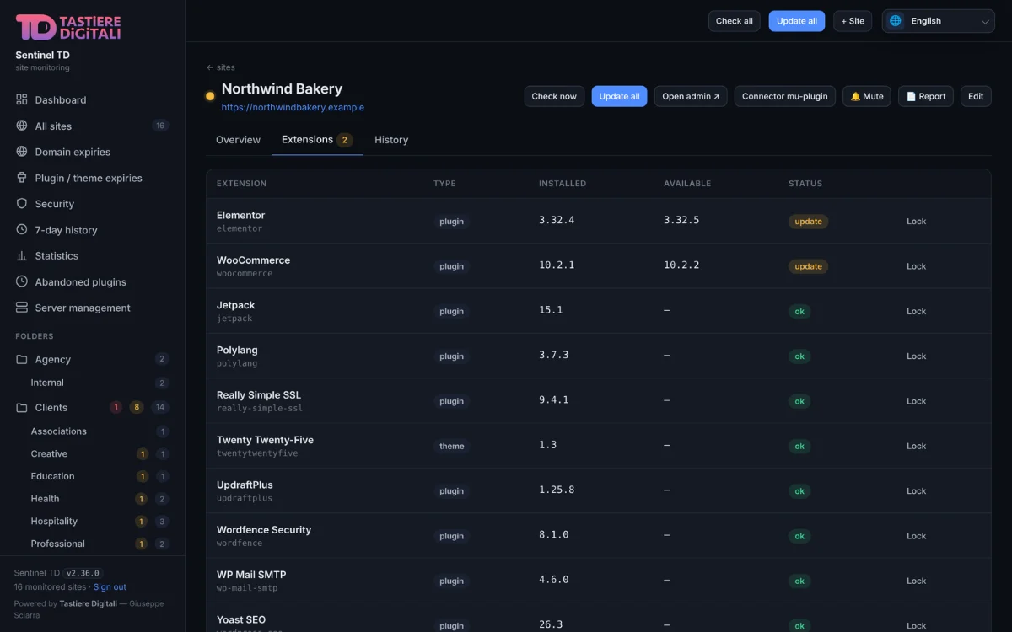Viewport: 1012px width, 632px height.
Task: Click the Sign out link
Action: (x=110, y=587)
